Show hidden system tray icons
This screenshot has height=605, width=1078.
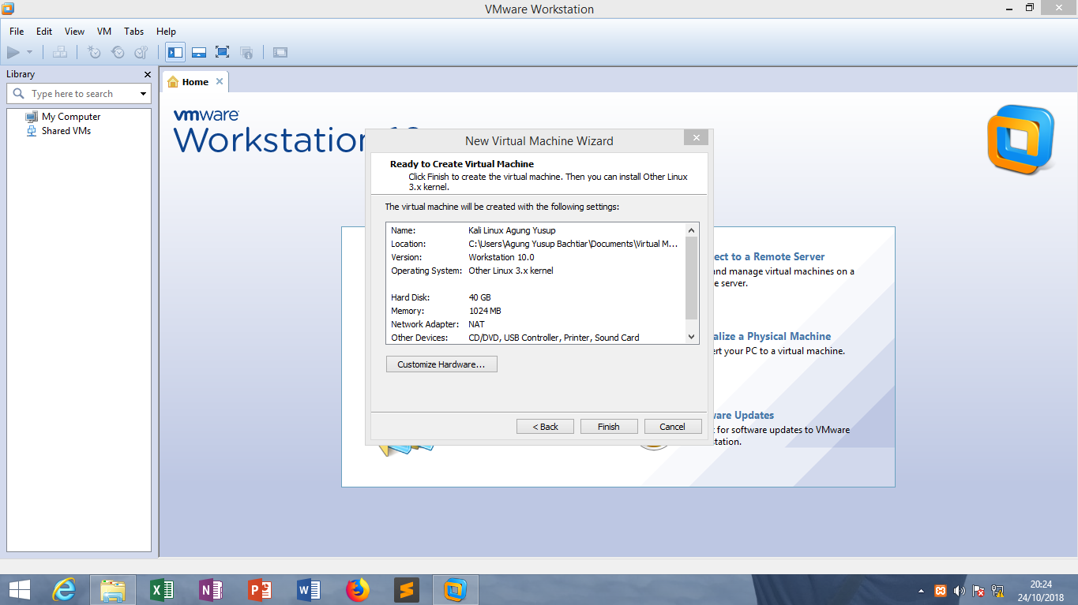(921, 590)
